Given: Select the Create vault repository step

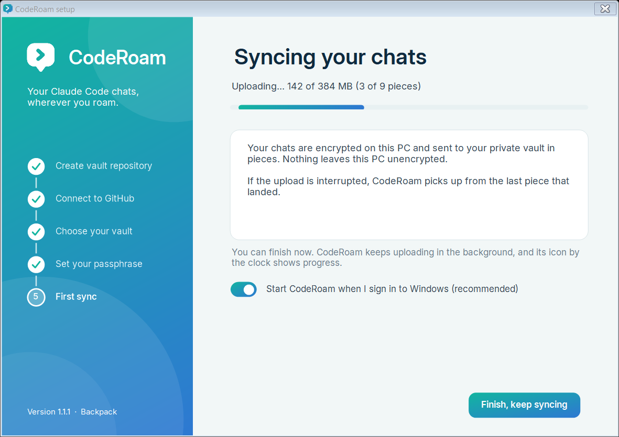Looking at the screenshot, I should (x=104, y=166).
